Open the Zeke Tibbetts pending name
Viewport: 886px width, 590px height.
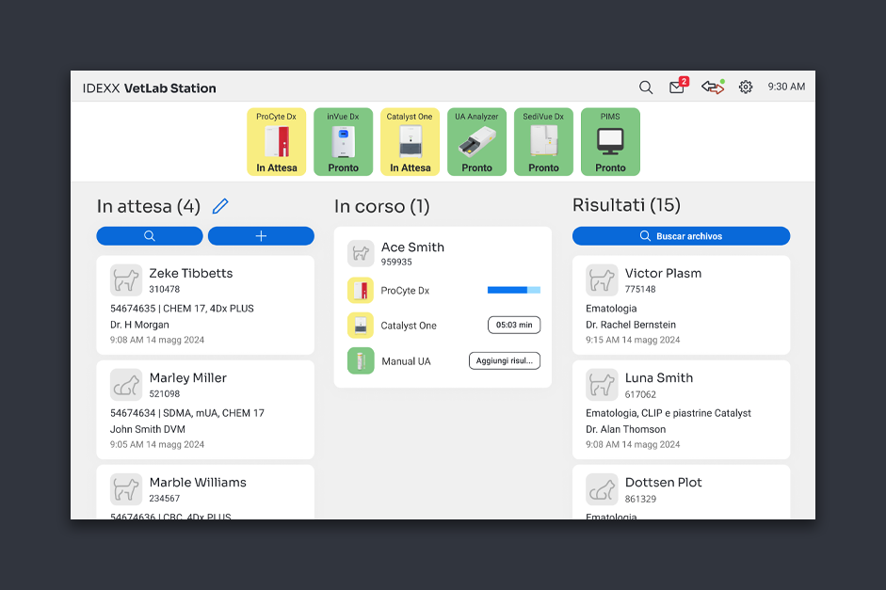(191, 273)
